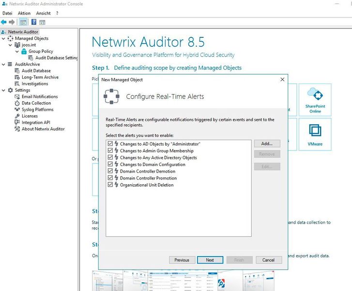Open Email Notifications settings

click(x=39, y=97)
